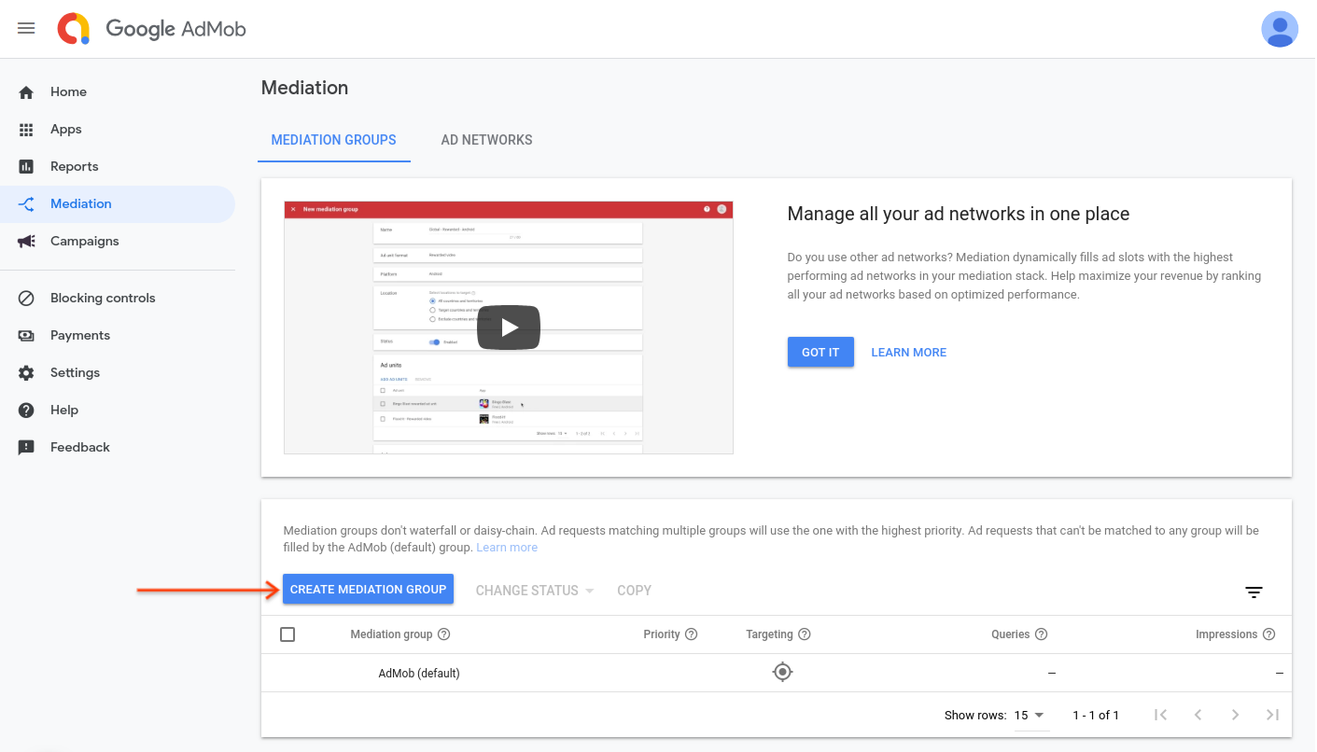This screenshot has height=752, width=1317.
Task: Click the Impressions column header
Action: point(1226,634)
